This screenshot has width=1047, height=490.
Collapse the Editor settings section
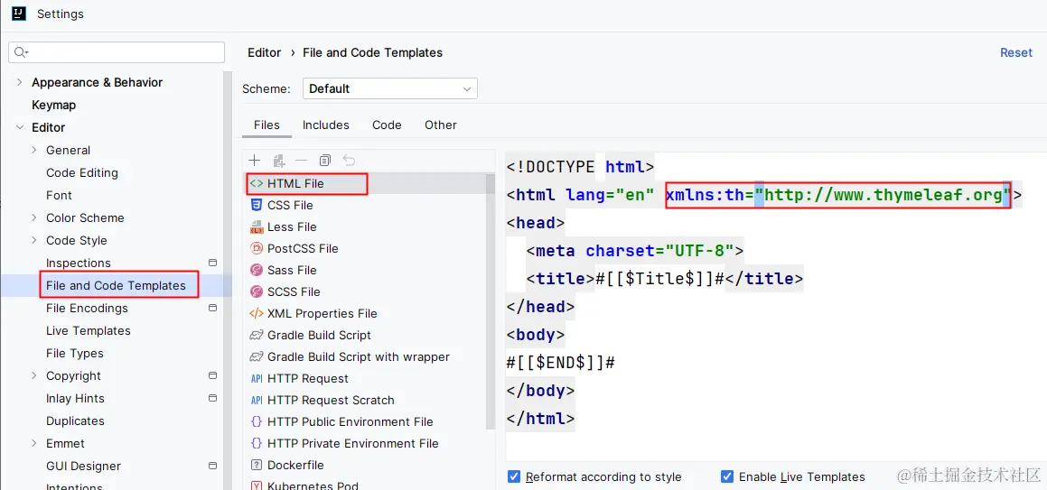(19, 127)
